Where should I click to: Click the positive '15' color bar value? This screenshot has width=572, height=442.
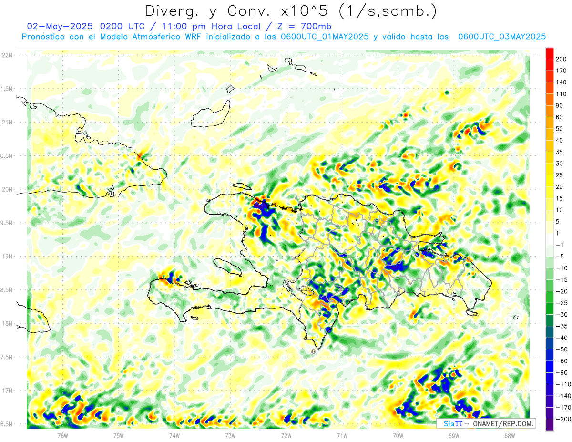pos(560,198)
